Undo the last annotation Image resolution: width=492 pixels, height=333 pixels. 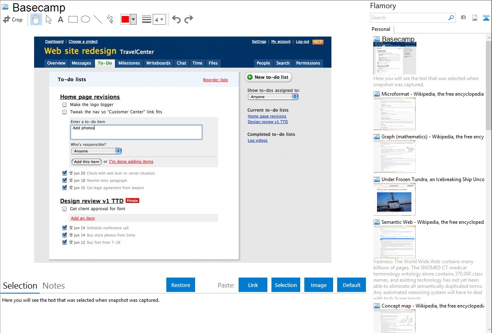click(x=176, y=19)
